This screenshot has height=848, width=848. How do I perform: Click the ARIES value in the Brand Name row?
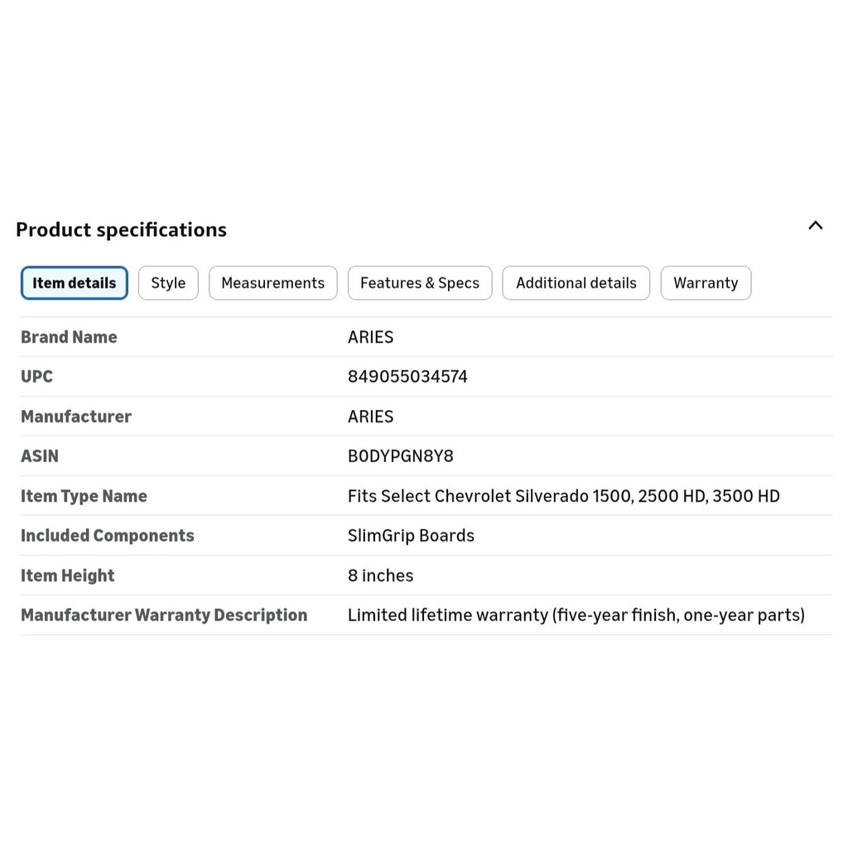[370, 337]
